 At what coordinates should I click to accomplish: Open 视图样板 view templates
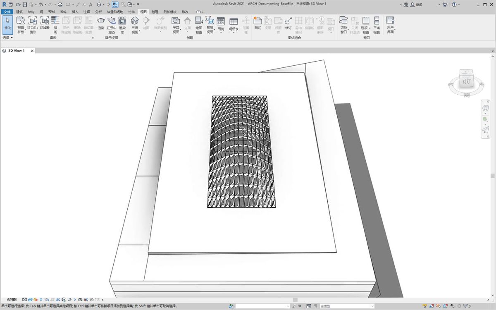tap(21, 25)
